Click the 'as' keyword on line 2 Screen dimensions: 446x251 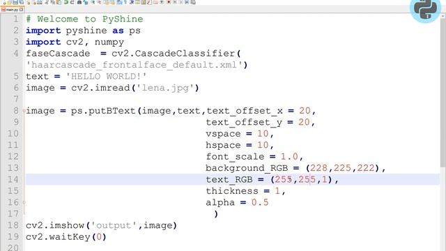pos(118,31)
